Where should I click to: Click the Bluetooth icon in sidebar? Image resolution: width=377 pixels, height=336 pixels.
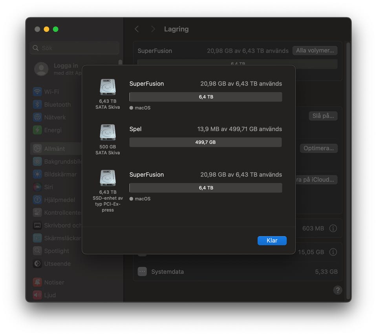[x=37, y=105]
